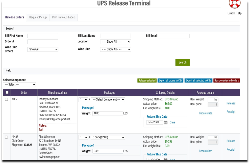Sort by the Order column header
The image size is (250, 164).
coord(24,93)
